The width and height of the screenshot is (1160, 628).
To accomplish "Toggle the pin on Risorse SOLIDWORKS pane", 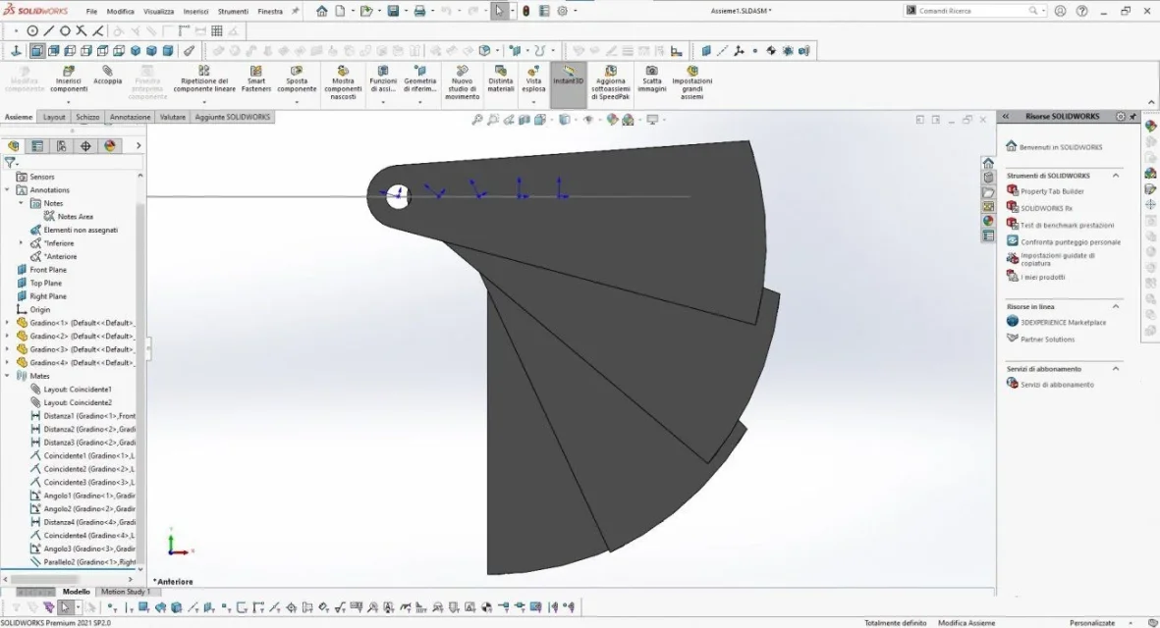I will point(1132,117).
